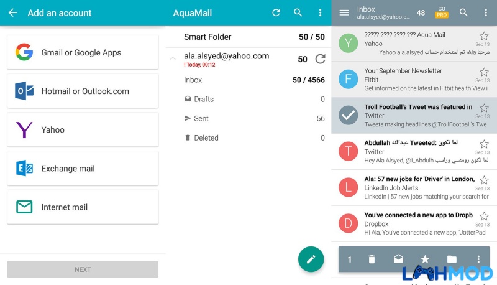Tap the GO PRO badge
Image resolution: width=497 pixels, height=285 pixels.
tap(442, 12)
